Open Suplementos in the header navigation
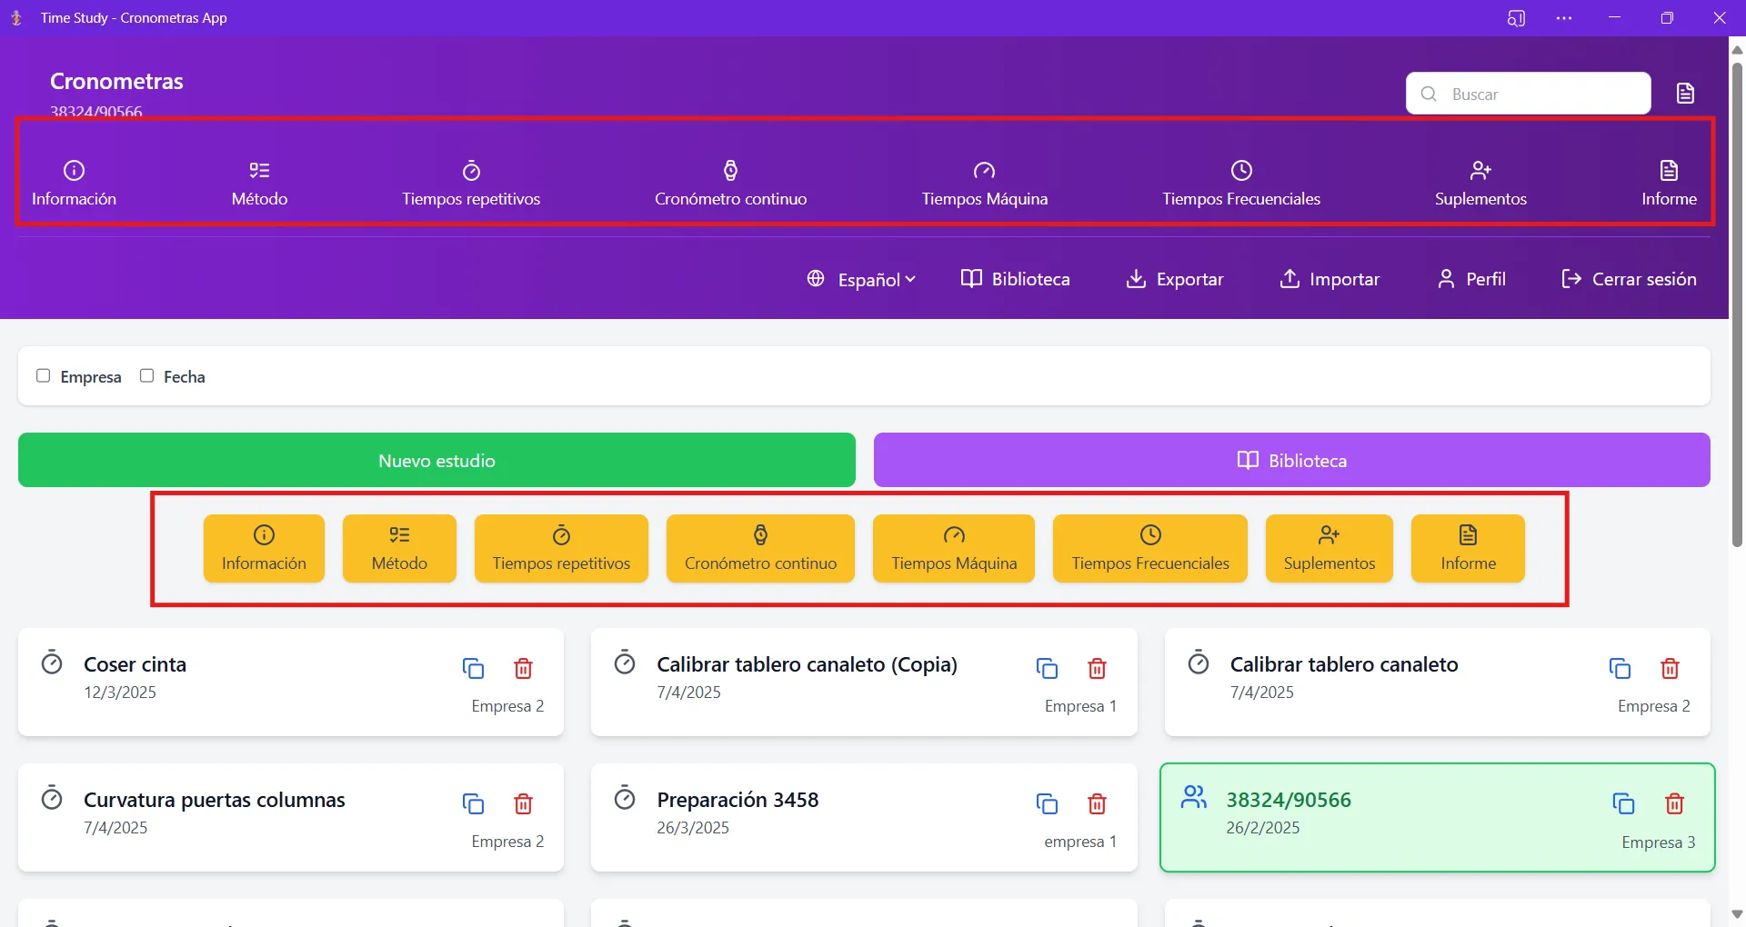 1480,184
